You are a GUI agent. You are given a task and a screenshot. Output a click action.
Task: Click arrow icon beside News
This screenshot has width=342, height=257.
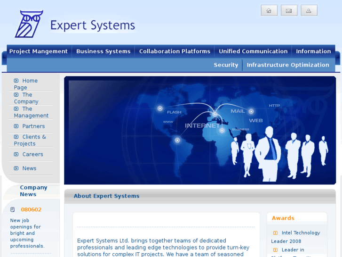point(16,168)
